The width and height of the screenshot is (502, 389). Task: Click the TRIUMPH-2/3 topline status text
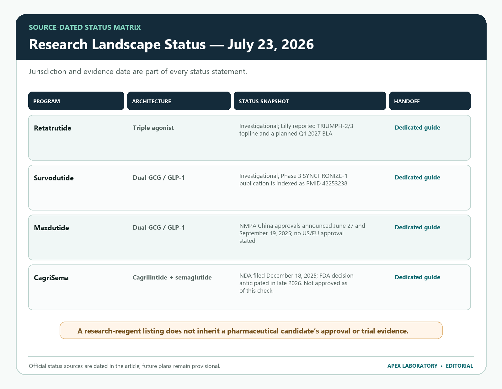pos(296,130)
